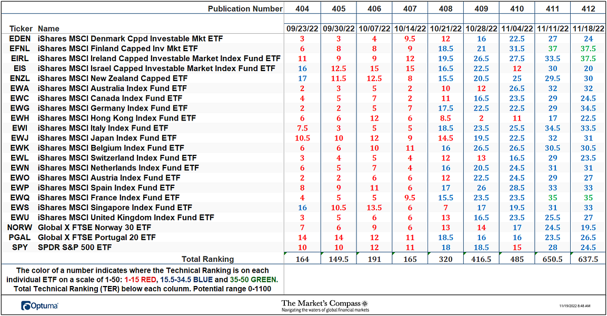Click the Ticker column header

(x=21, y=28)
